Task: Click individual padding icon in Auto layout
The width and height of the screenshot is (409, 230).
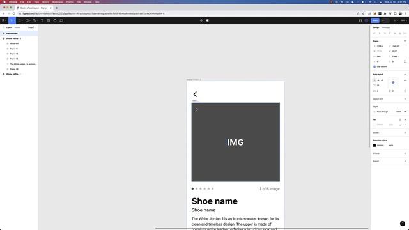Action: point(405,91)
